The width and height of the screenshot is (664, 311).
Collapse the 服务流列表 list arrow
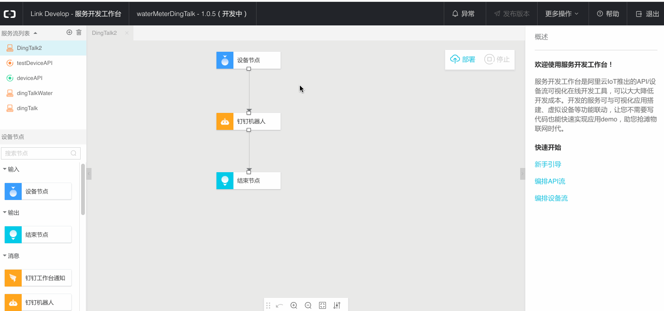[x=35, y=33]
